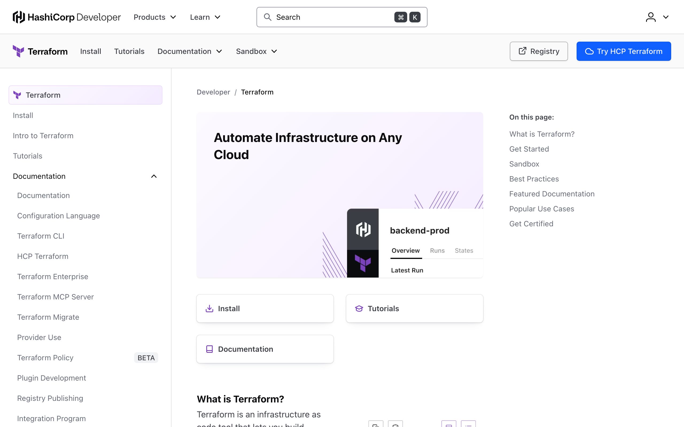Click the HashiCorp Developer logo
Image resolution: width=684 pixels, height=427 pixels.
pos(67,17)
